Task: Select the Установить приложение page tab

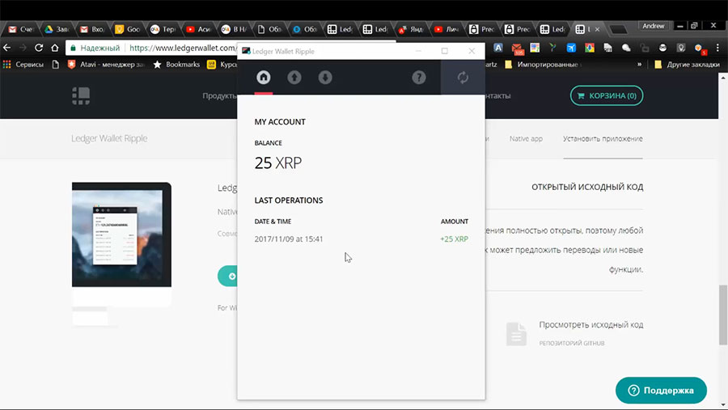Action: coord(603,138)
